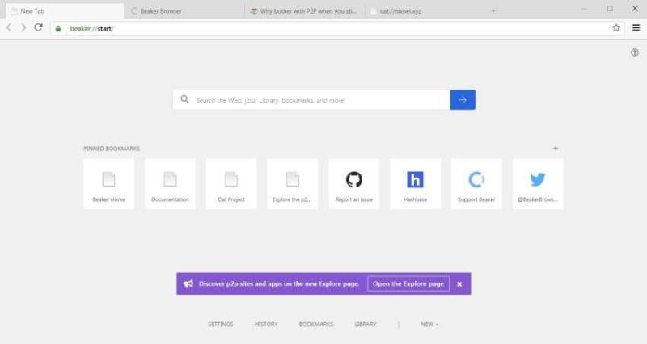The height and width of the screenshot is (344, 647).
Task: Dismiss the purple Explore banner
Action: click(x=459, y=284)
